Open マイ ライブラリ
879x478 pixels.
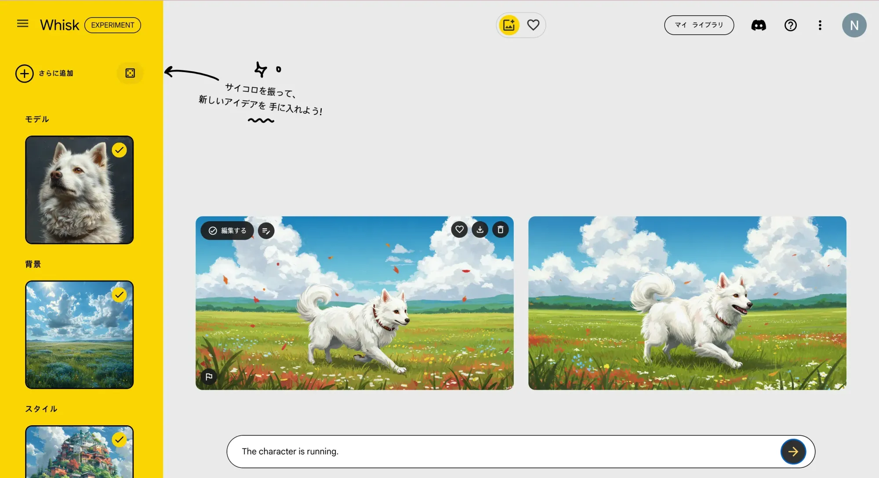tap(699, 25)
